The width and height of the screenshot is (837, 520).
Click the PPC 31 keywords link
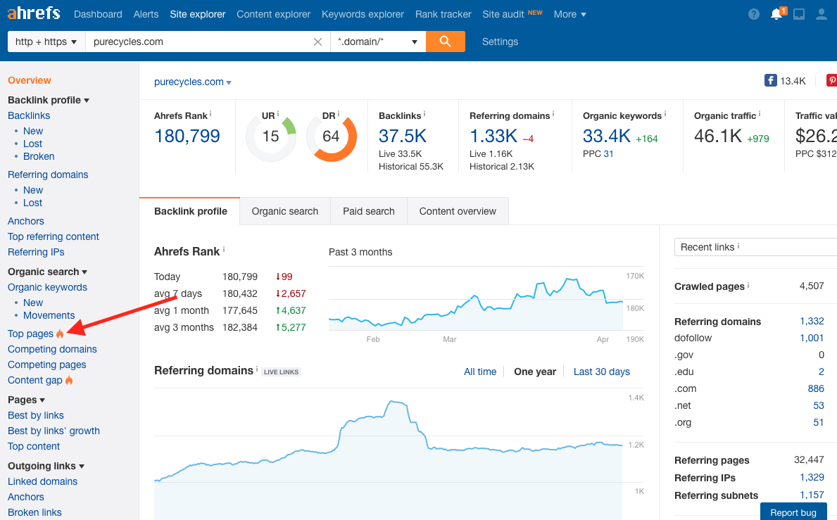[608, 153]
